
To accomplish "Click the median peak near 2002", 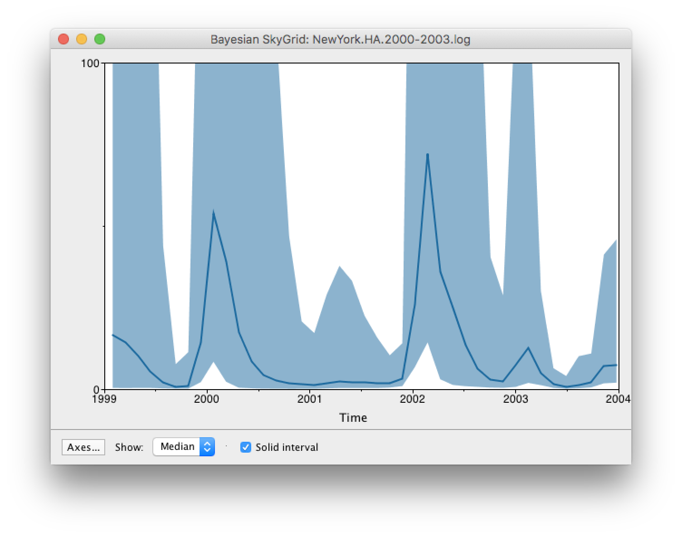I will point(427,155).
